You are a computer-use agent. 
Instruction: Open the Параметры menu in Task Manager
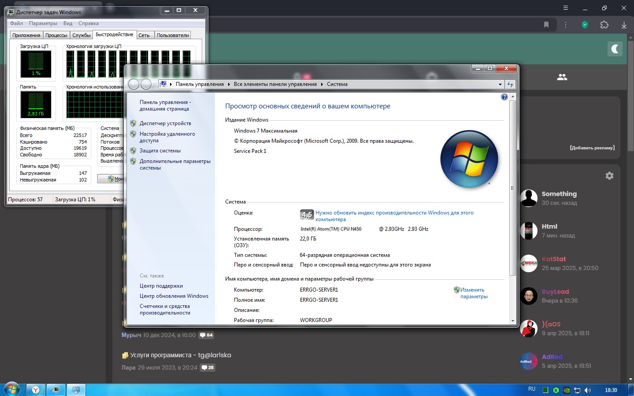[43, 23]
